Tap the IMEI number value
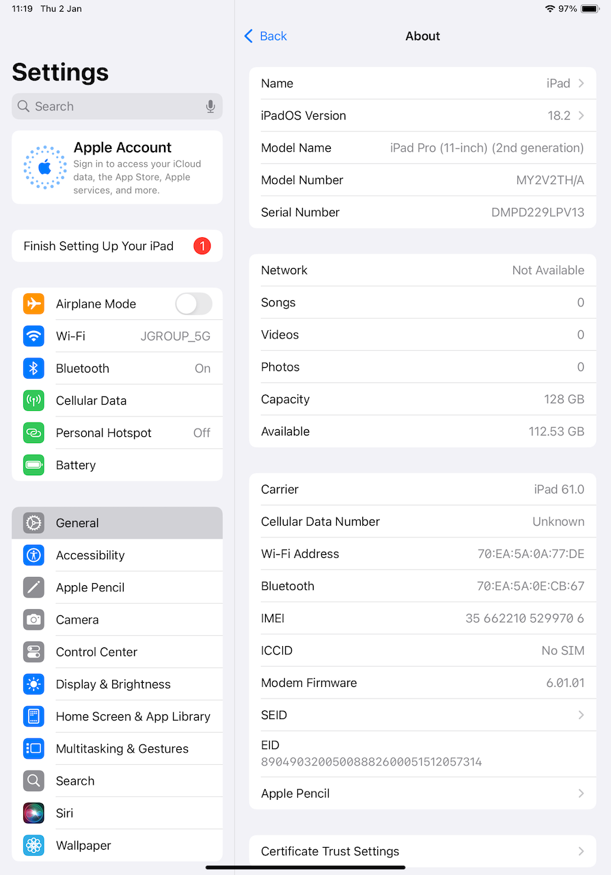Screen dimensions: 611x875 pos(525,618)
